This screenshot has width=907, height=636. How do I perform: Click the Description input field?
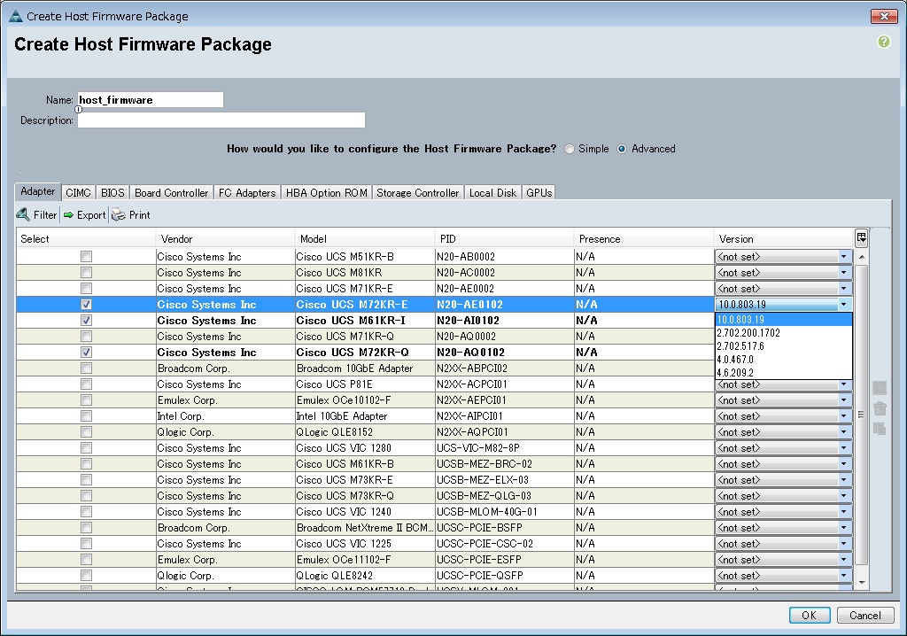point(221,120)
